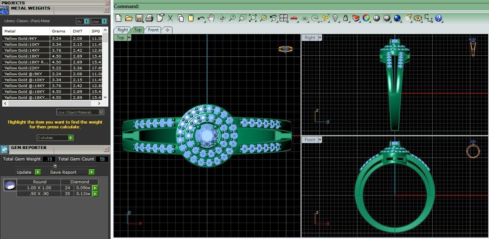Click the Paste clipboard icon
The width and height of the screenshot is (489, 239).
tap(191, 18)
